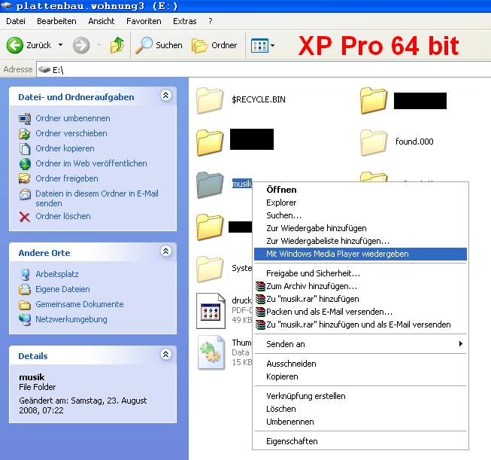Image resolution: width=491 pixels, height=460 pixels.
Task: Select the druck PDF file icon
Action: (211, 311)
